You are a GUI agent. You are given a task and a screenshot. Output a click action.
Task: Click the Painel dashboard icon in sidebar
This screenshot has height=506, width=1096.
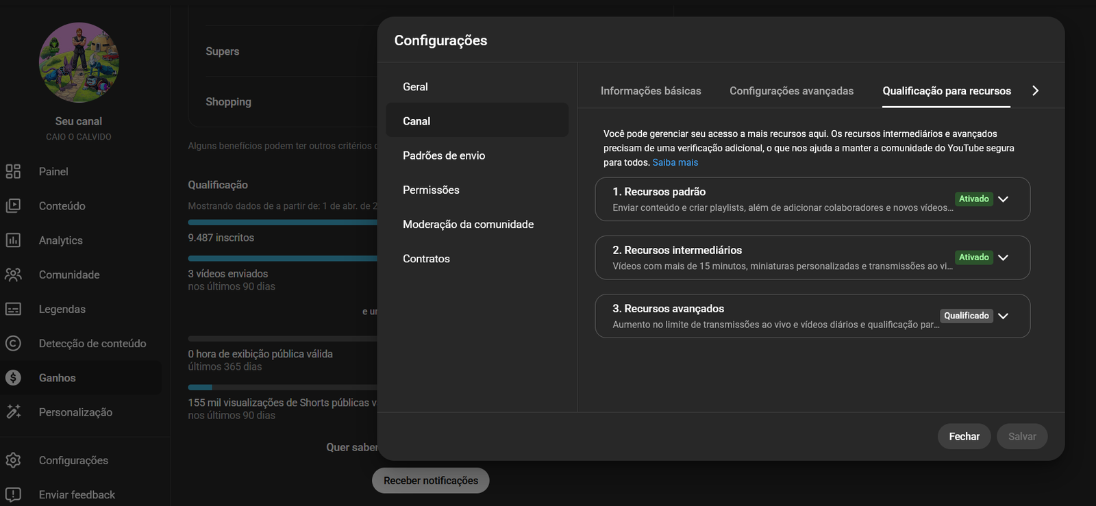coord(13,171)
